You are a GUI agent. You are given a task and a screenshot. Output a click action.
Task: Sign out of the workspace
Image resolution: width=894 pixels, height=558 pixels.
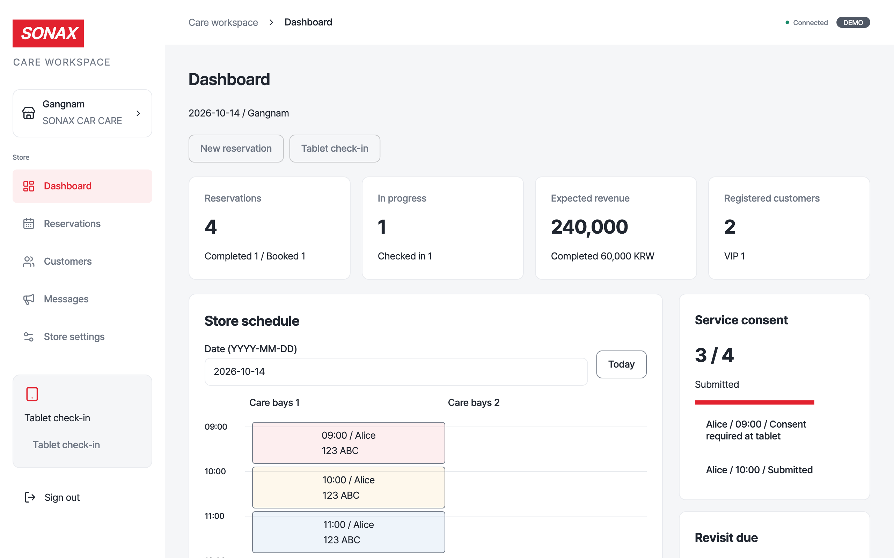point(52,497)
